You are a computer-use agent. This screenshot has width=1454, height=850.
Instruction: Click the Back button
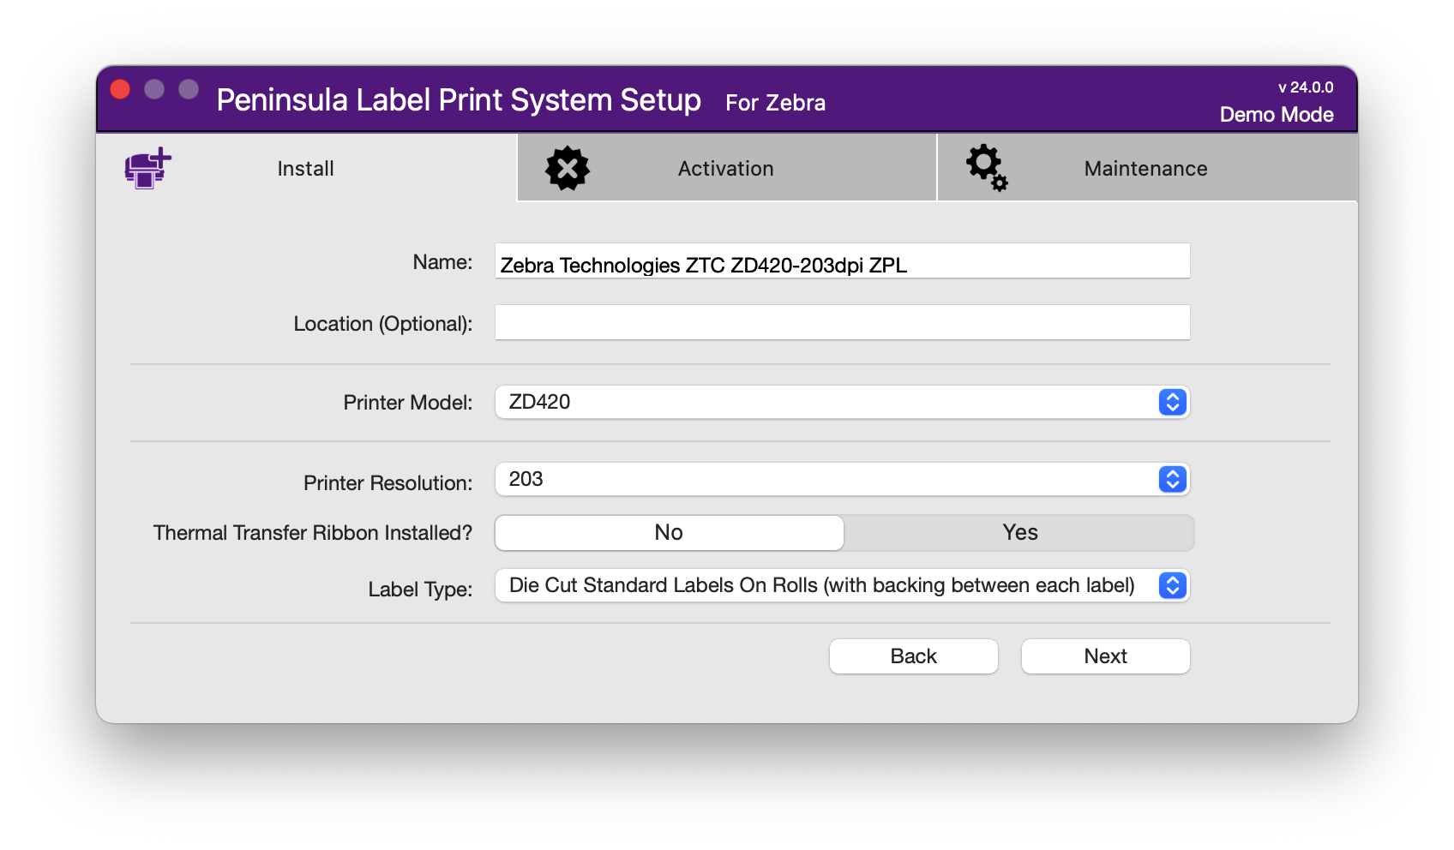(x=914, y=656)
